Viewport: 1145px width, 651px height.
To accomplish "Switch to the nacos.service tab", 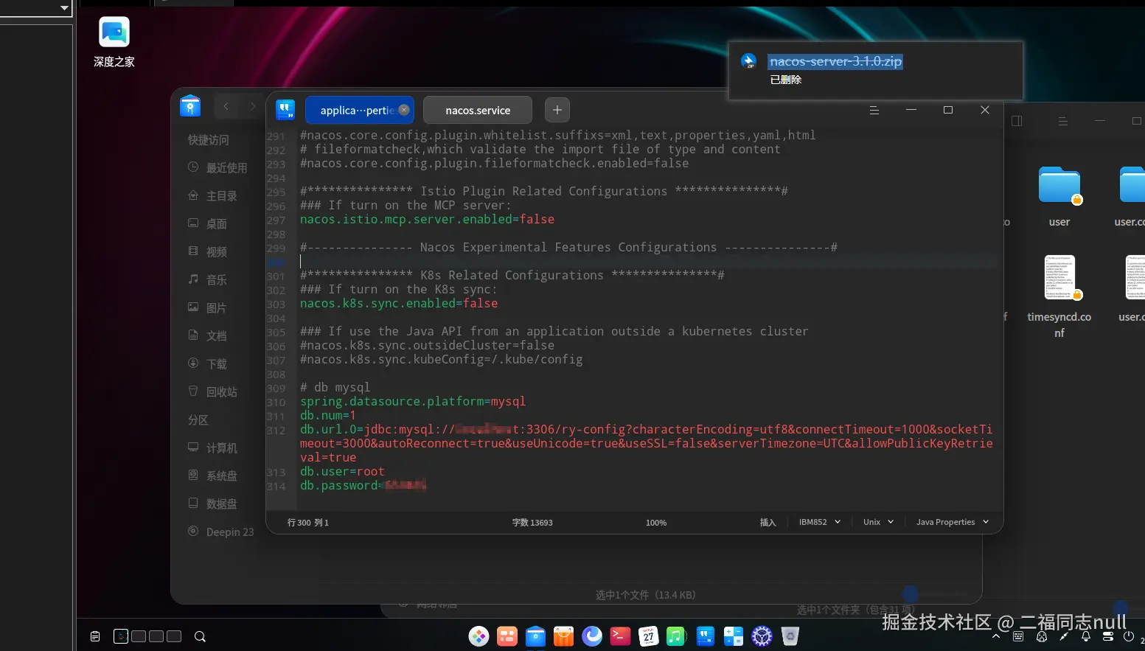I will click(478, 110).
